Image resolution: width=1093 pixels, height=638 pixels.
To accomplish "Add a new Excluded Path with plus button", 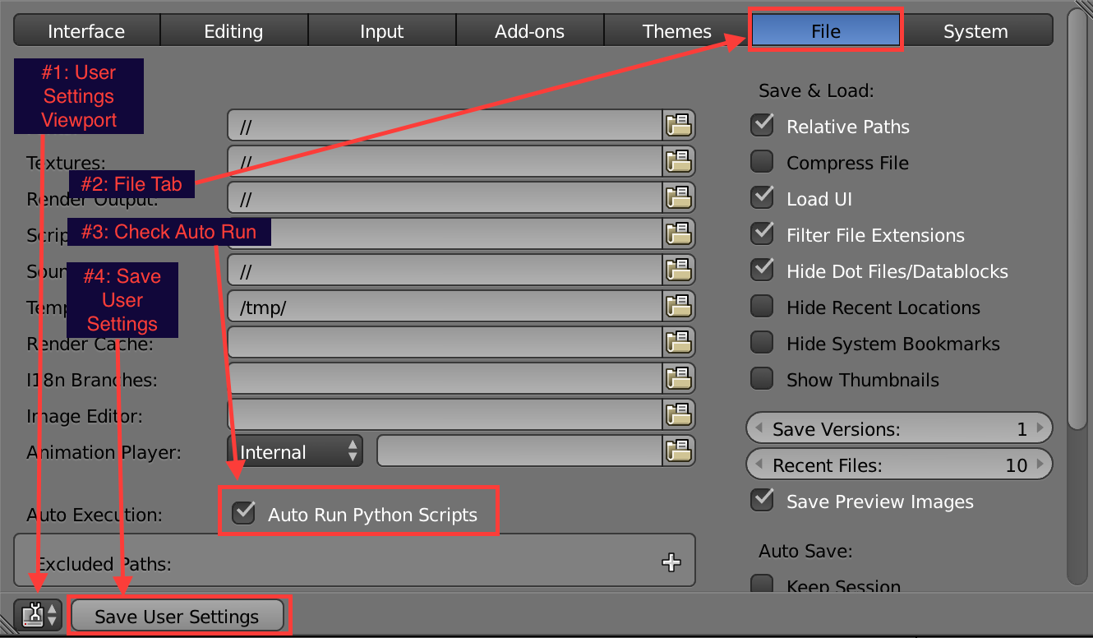I will click(x=671, y=562).
